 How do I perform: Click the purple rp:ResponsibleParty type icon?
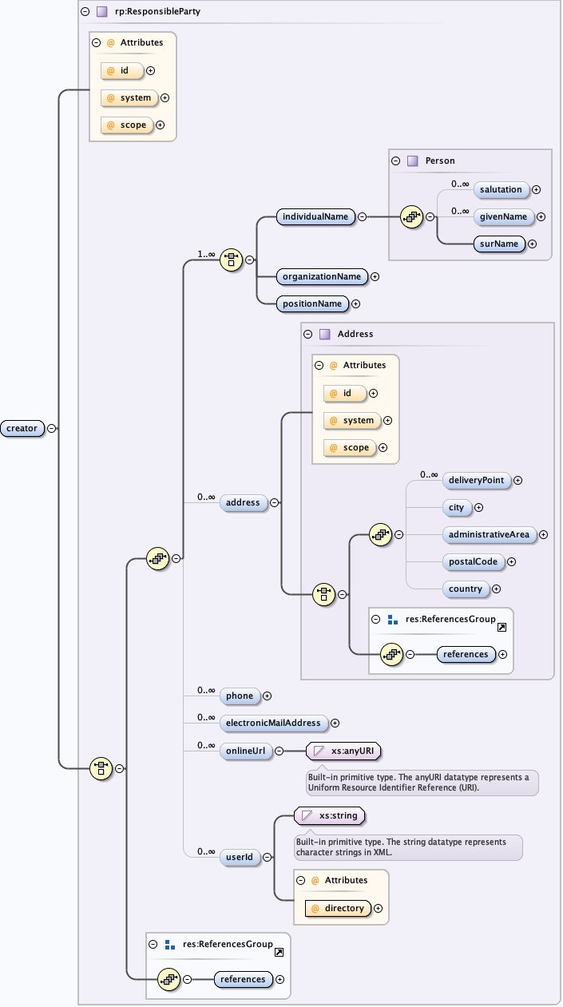click(x=101, y=12)
